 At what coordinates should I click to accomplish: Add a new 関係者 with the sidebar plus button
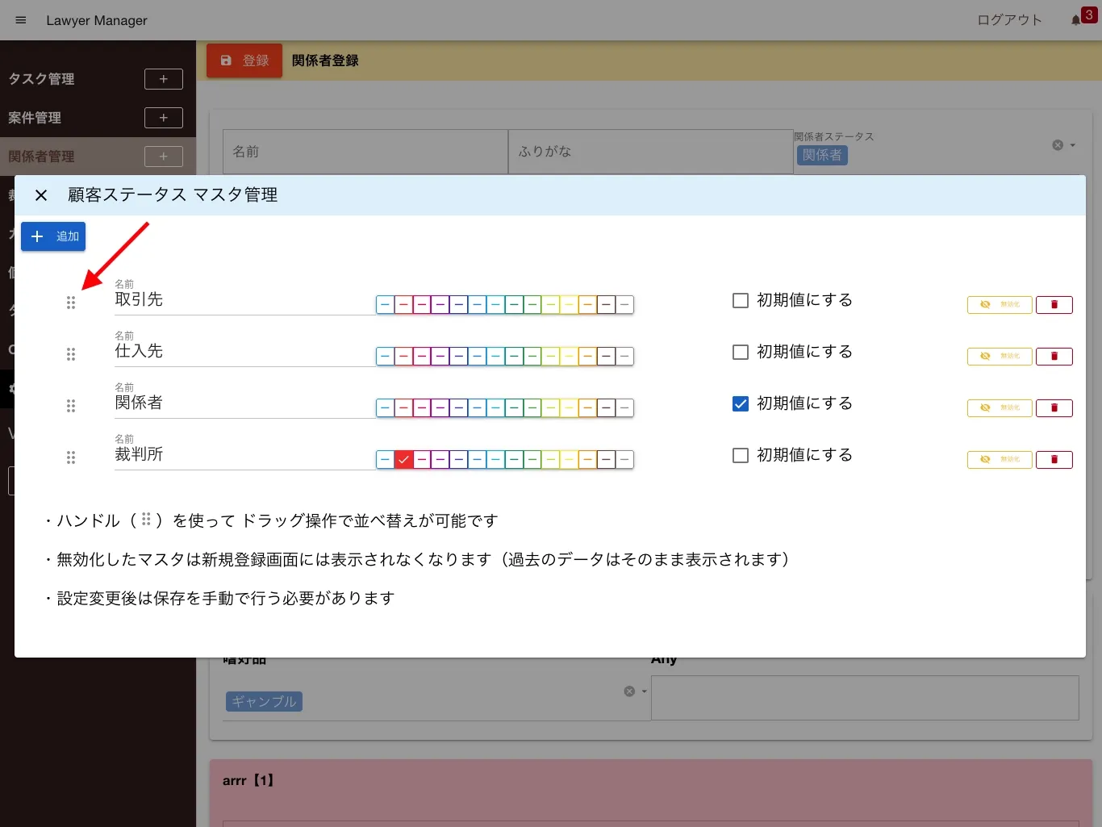[164, 157]
